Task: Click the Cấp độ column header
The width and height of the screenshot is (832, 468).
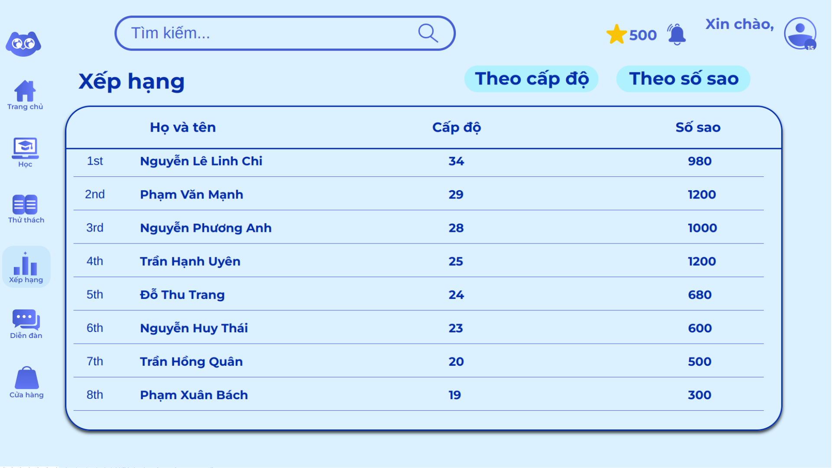Action: pos(456,127)
